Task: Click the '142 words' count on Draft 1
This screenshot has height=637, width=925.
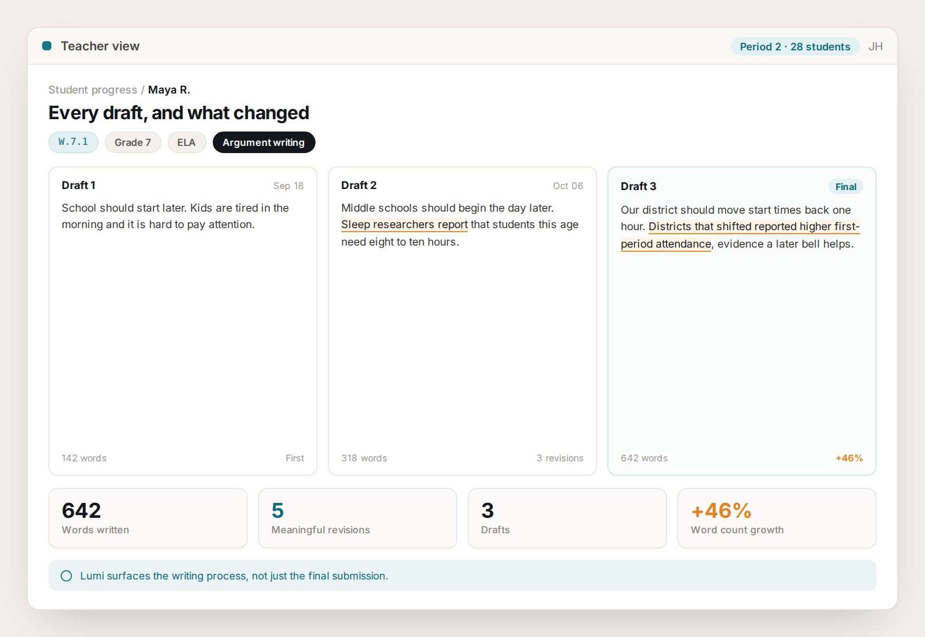Action: tap(84, 458)
